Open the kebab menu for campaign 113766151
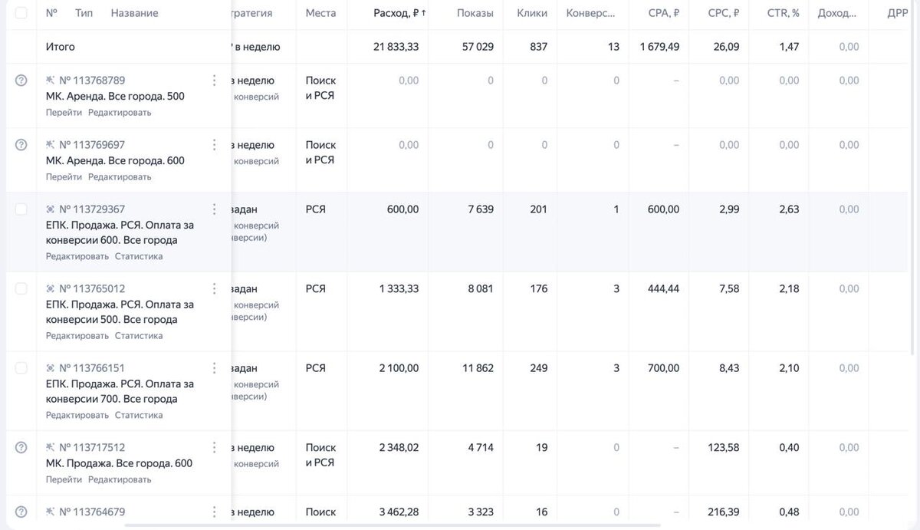Viewport: 920px width, 530px height. [x=214, y=368]
